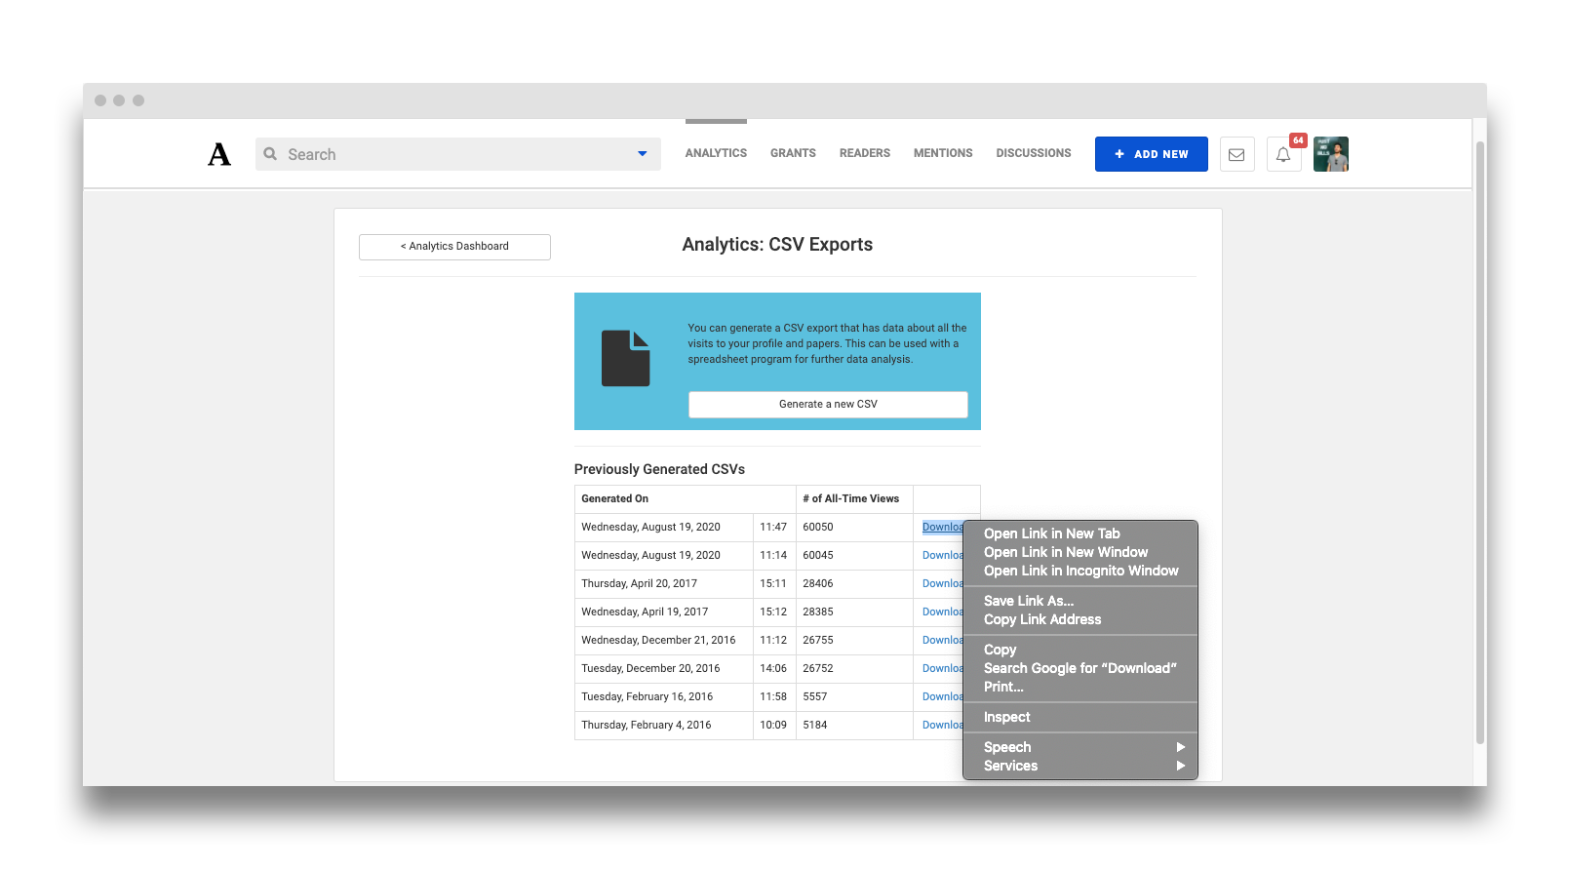The width and height of the screenshot is (1570, 869).
Task: Click the Add New button
Action: tap(1151, 154)
